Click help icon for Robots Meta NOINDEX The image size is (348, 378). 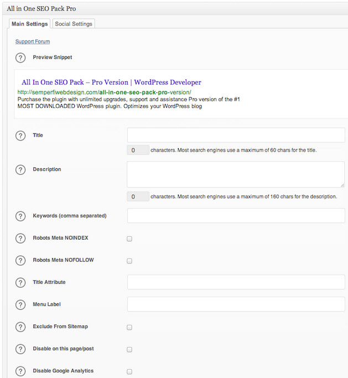click(x=20, y=239)
